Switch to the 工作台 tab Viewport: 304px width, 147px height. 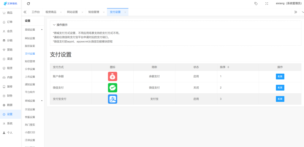pos(36,12)
